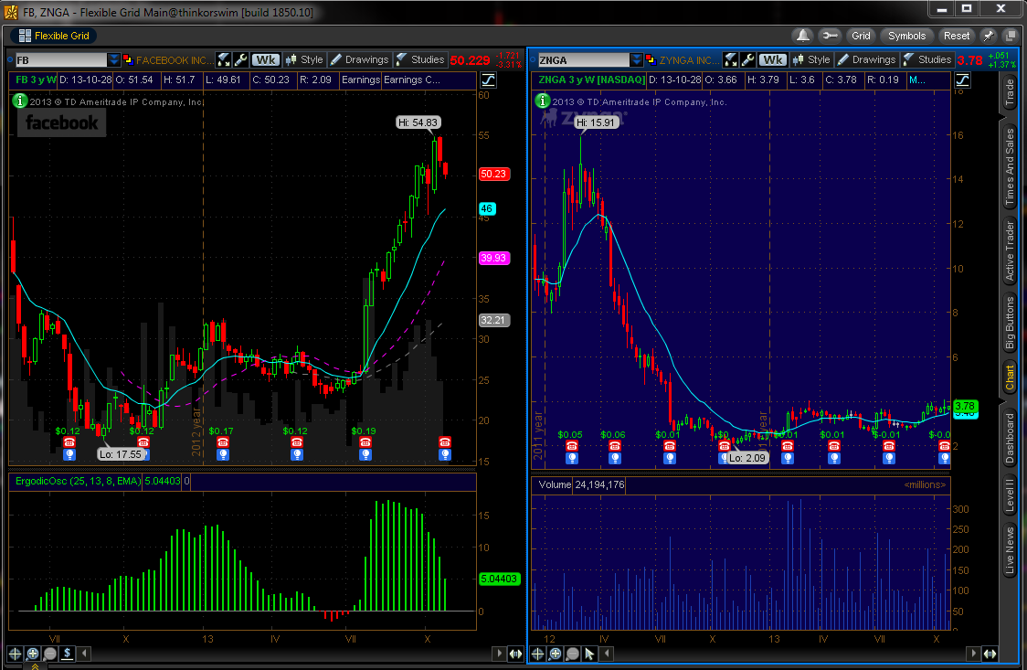The width and height of the screenshot is (1027, 670).
Task: Open the Trade sidebar tab
Action: pyautogui.click(x=1010, y=93)
